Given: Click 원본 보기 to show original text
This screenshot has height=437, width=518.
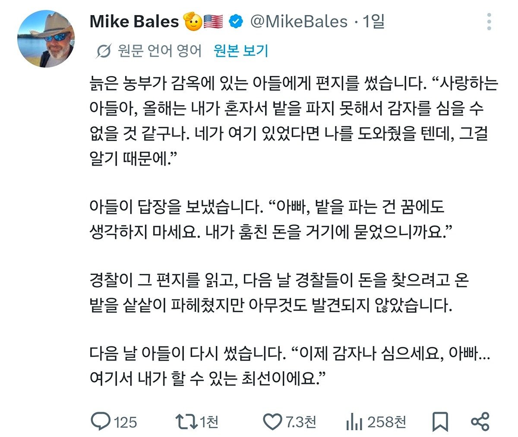Looking at the screenshot, I should coord(241,51).
